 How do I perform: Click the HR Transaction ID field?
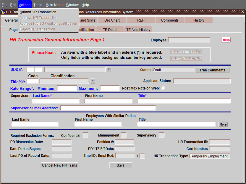click(220, 142)
